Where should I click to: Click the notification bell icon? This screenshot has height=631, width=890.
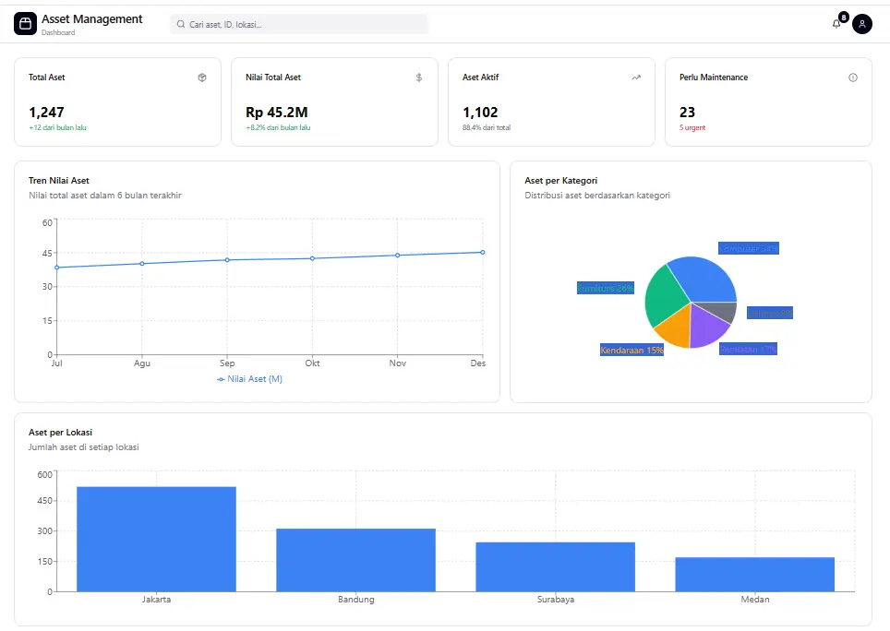[x=836, y=24]
